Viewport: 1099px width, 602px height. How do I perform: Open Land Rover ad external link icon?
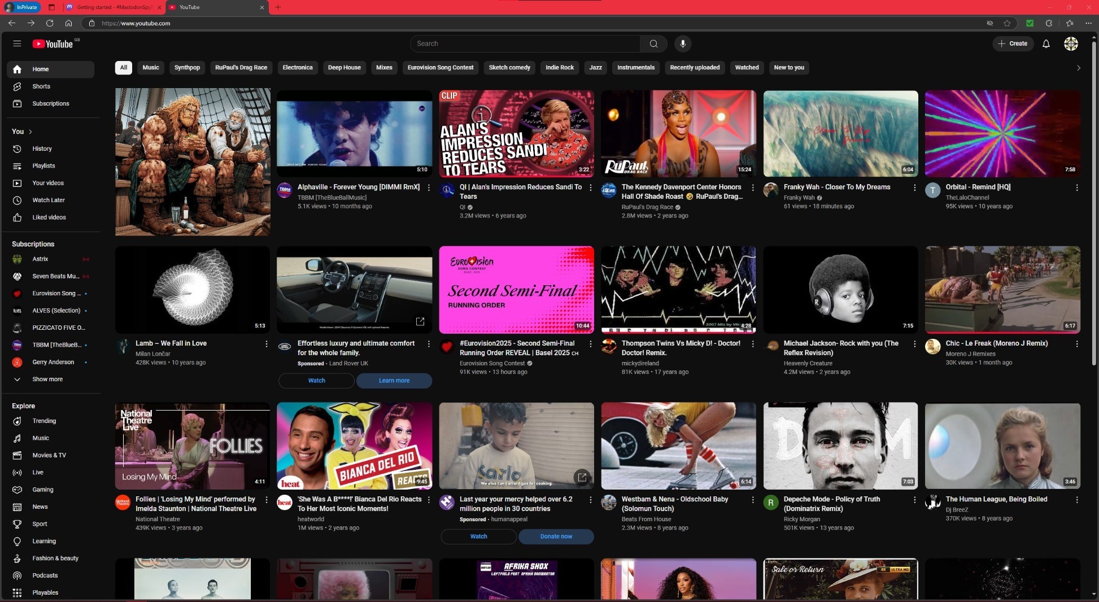click(x=420, y=321)
